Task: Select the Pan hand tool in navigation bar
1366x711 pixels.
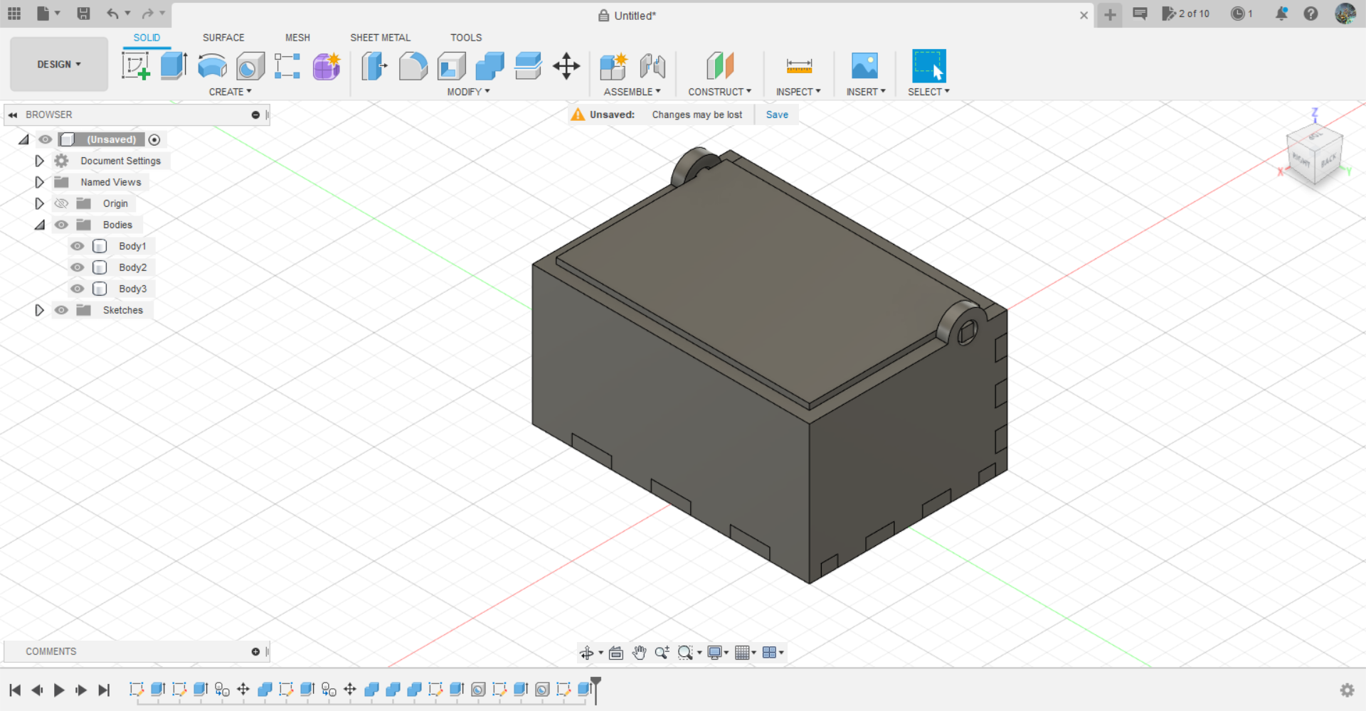Action: tap(639, 653)
